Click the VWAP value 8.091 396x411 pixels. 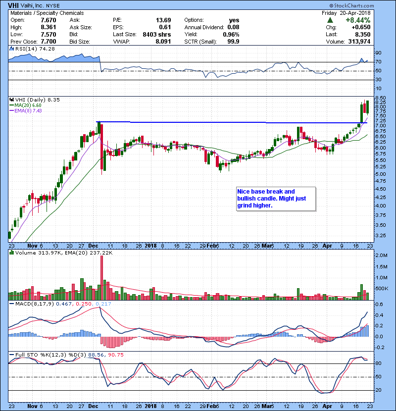(163, 42)
